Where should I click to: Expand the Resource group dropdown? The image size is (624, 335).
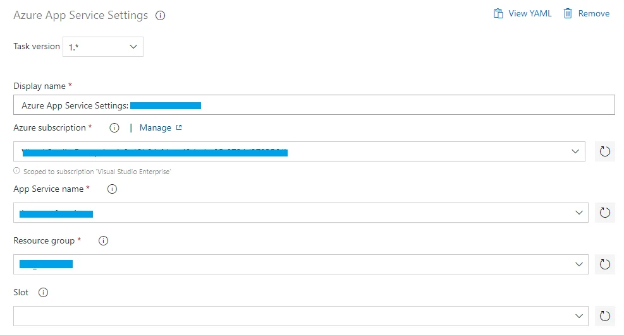pyautogui.click(x=579, y=264)
